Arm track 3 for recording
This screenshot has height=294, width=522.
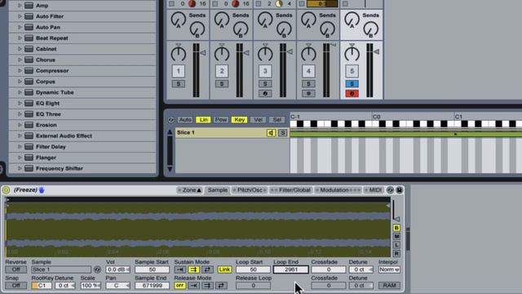[x=265, y=94]
